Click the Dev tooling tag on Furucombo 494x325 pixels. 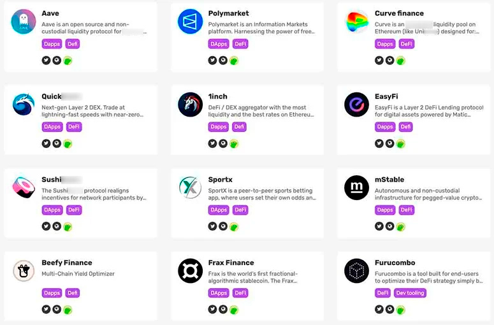click(410, 293)
